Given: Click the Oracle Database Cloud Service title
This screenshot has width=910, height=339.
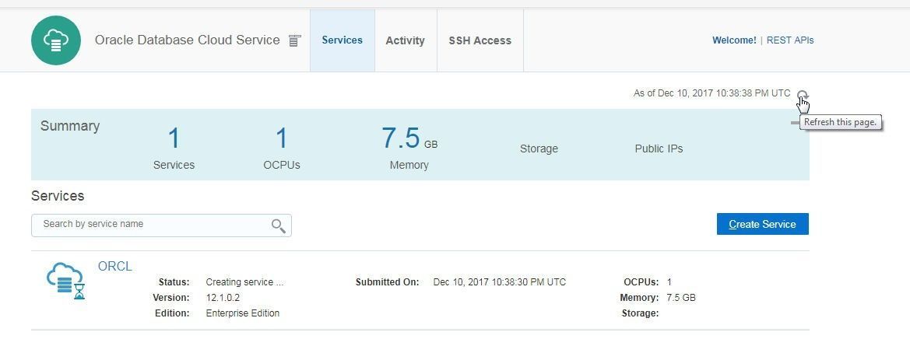Looking at the screenshot, I should click(x=188, y=40).
